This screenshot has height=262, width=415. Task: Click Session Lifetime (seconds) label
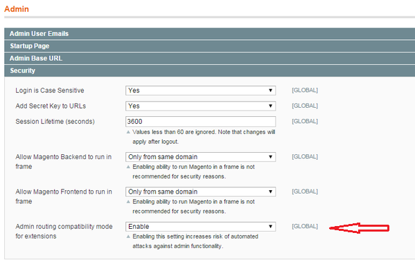click(x=55, y=122)
